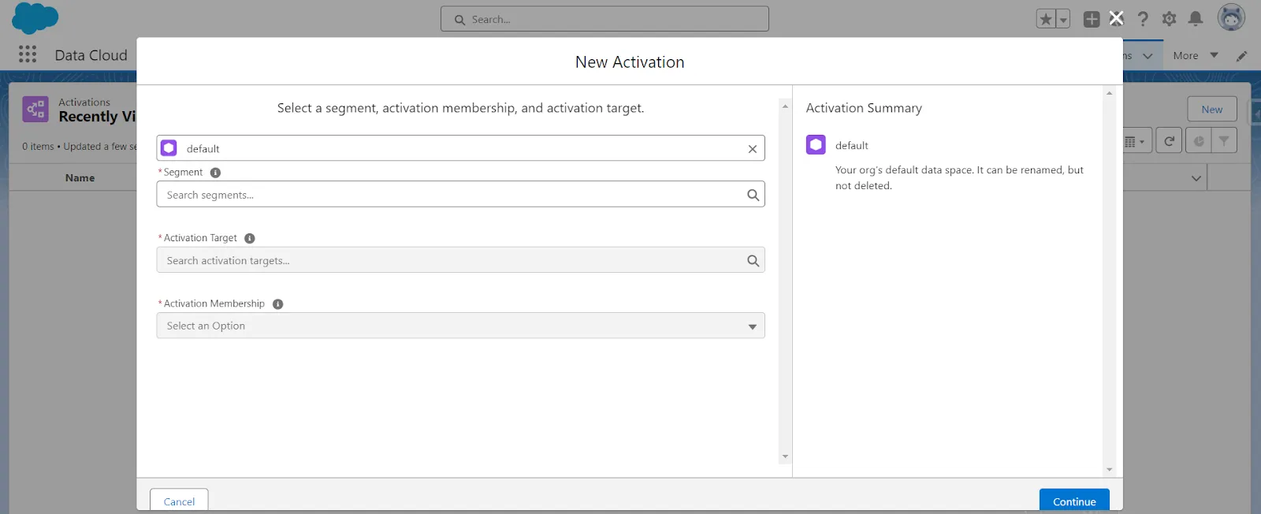1261x514 pixels.
Task: Click the Favorites star icon
Action: click(1046, 20)
